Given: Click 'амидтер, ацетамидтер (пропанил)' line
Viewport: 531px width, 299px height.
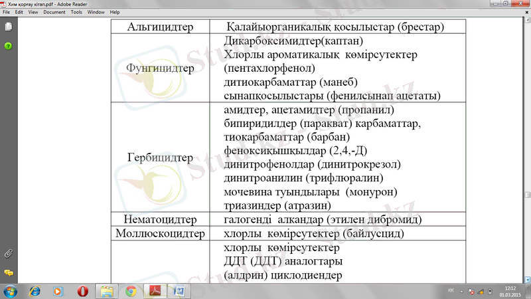Looking at the screenshot, I should click(x=309, y=110).
